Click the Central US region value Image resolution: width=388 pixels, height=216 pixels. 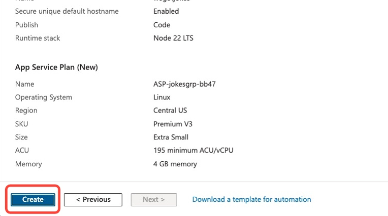(169, 111)
